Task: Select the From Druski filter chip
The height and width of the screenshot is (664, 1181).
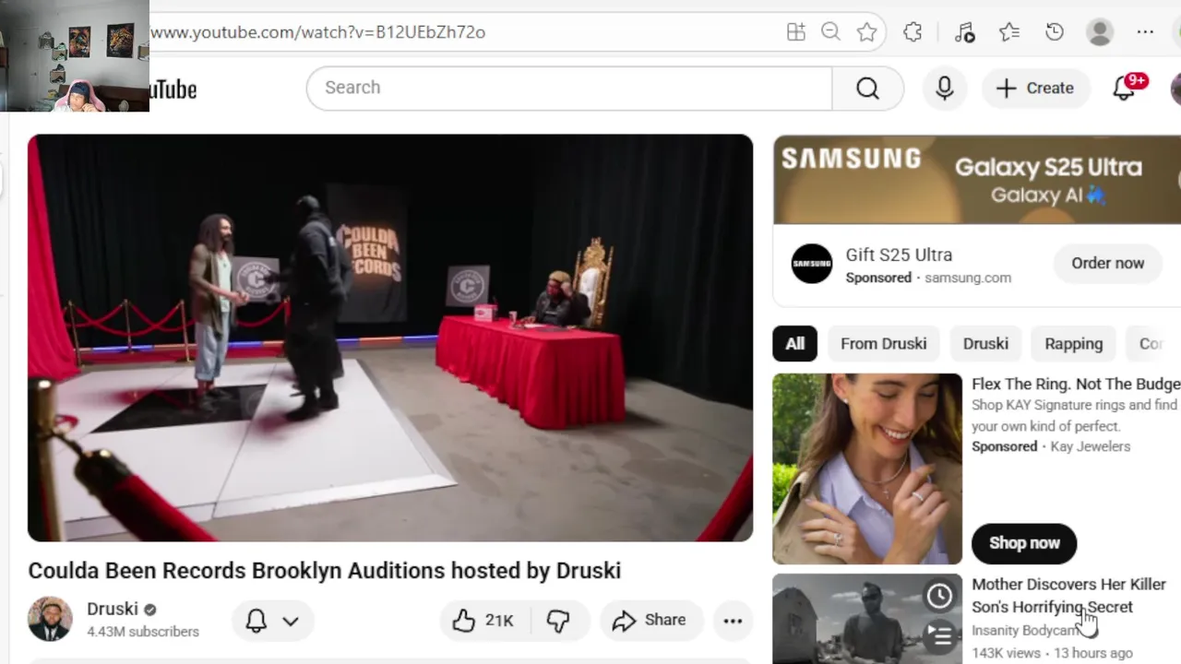Action: (x=883, y=344)
